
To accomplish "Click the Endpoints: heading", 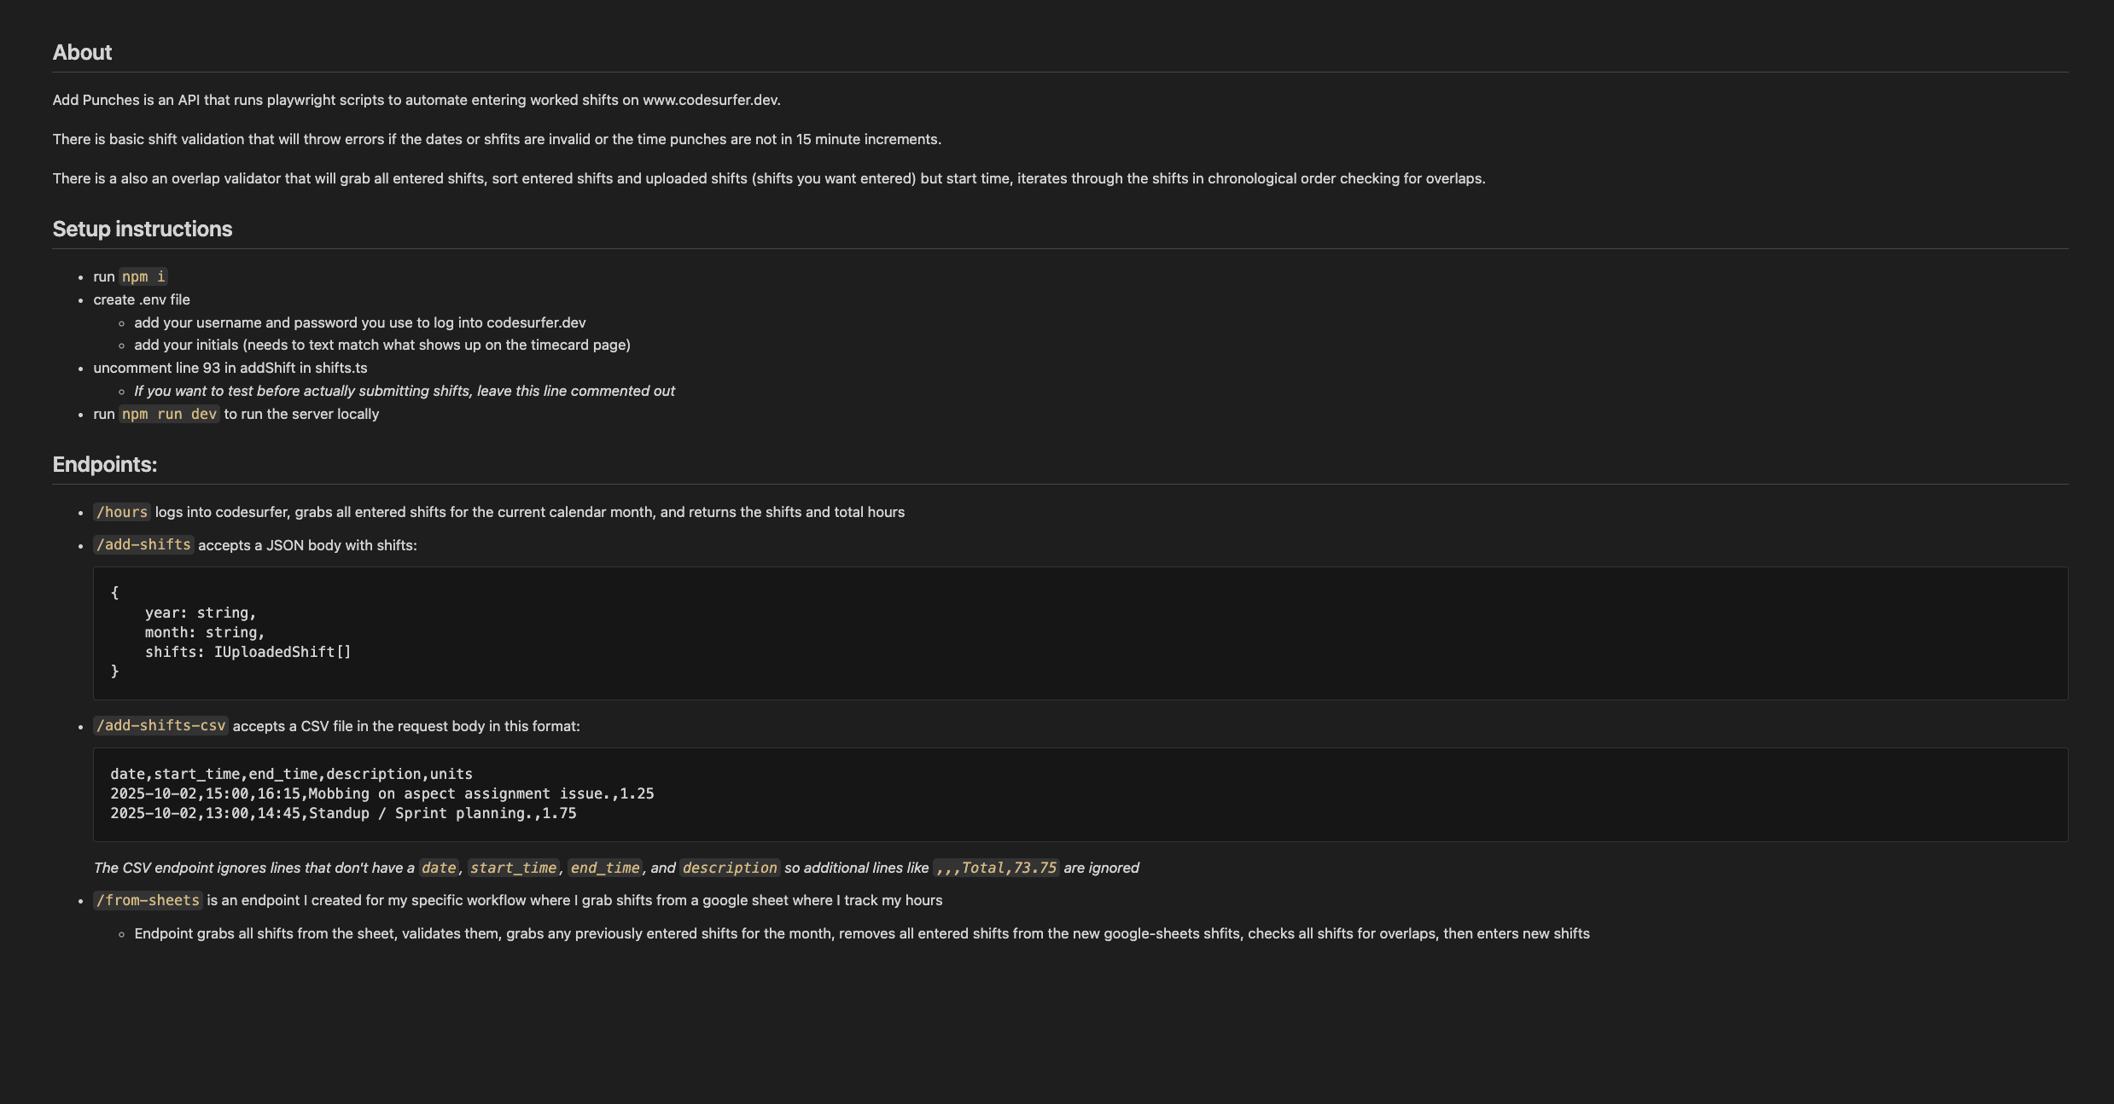I will (x=104, y=465).
